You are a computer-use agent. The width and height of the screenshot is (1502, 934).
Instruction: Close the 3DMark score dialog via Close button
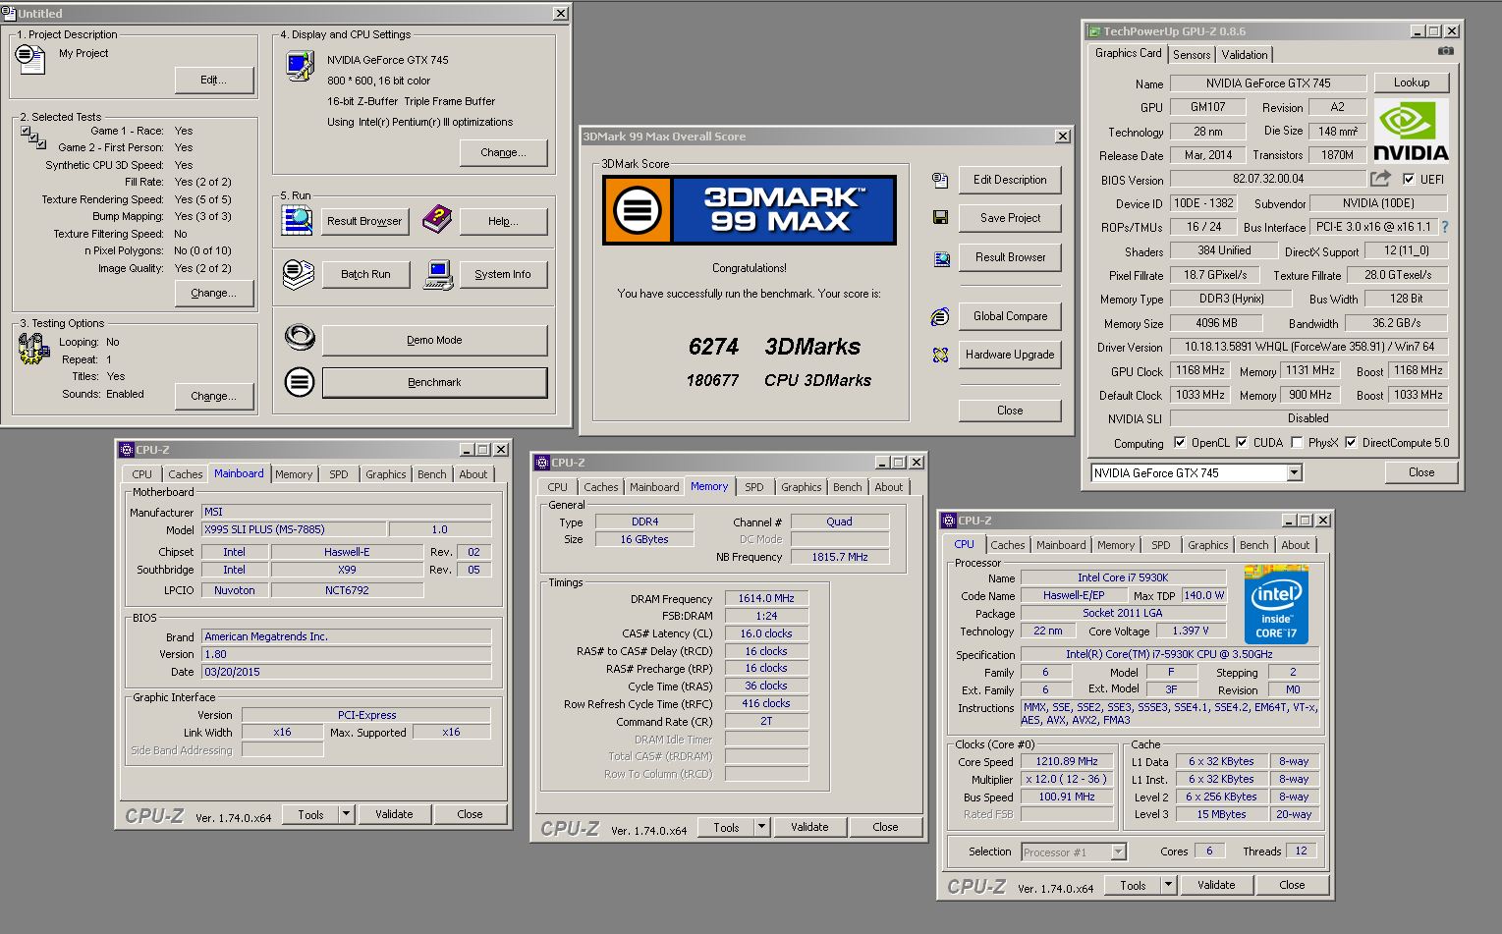1010,411
